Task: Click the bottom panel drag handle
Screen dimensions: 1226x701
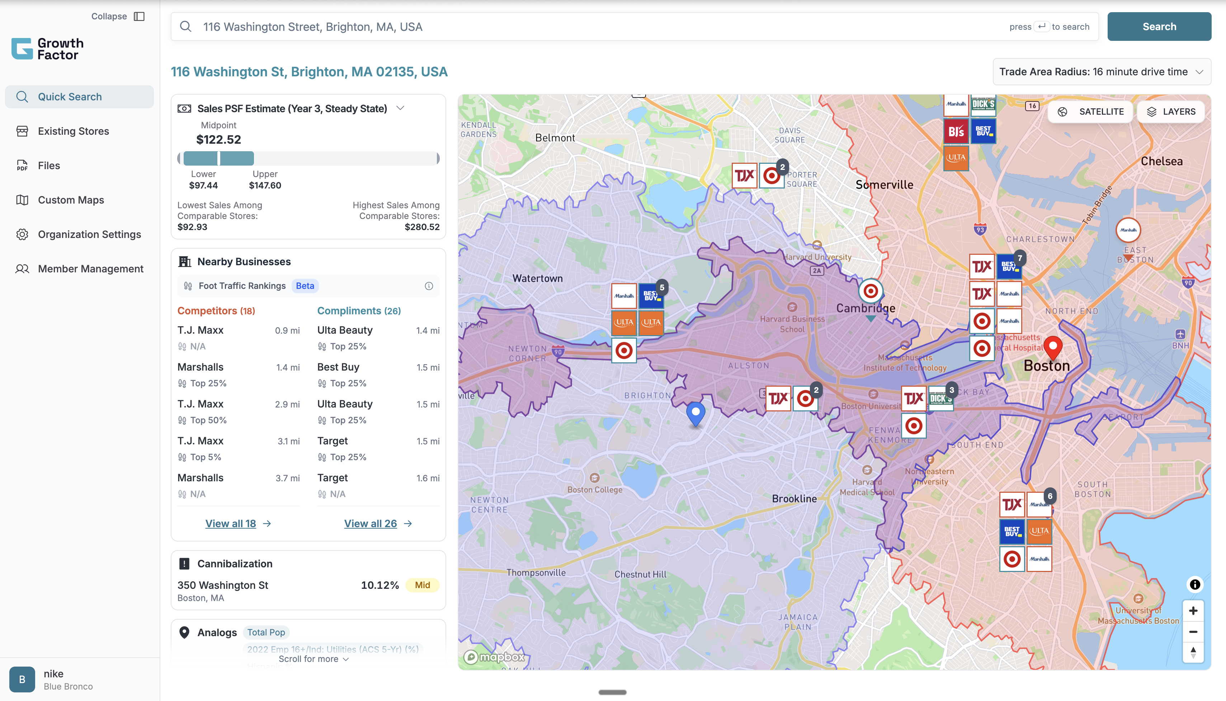Action: coord(612,692)
